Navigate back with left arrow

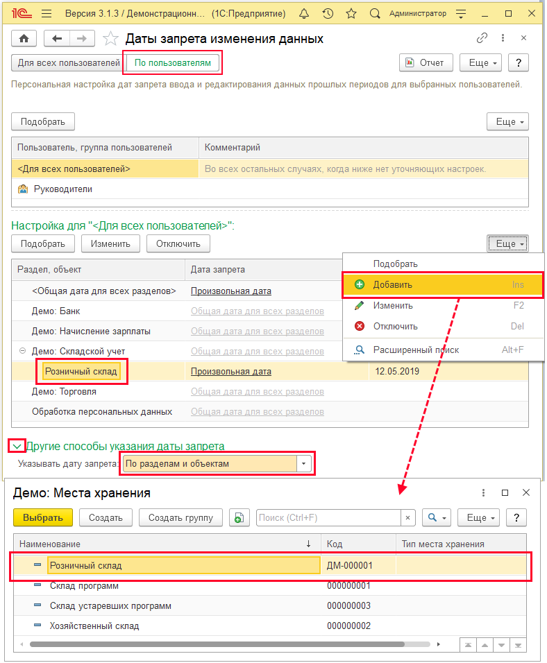click(x=57, y=38)
